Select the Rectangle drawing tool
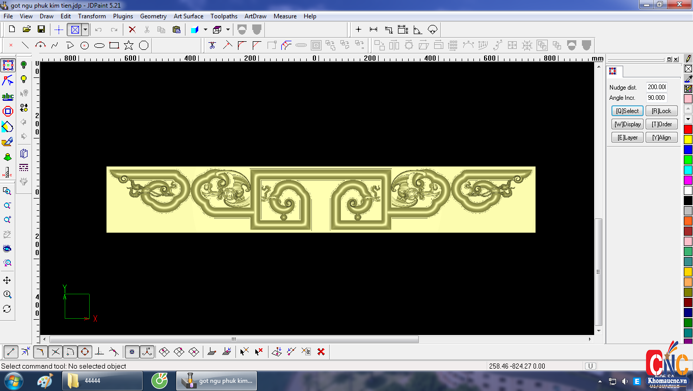This screenshot has height=391, width=693. click(114, 45)
